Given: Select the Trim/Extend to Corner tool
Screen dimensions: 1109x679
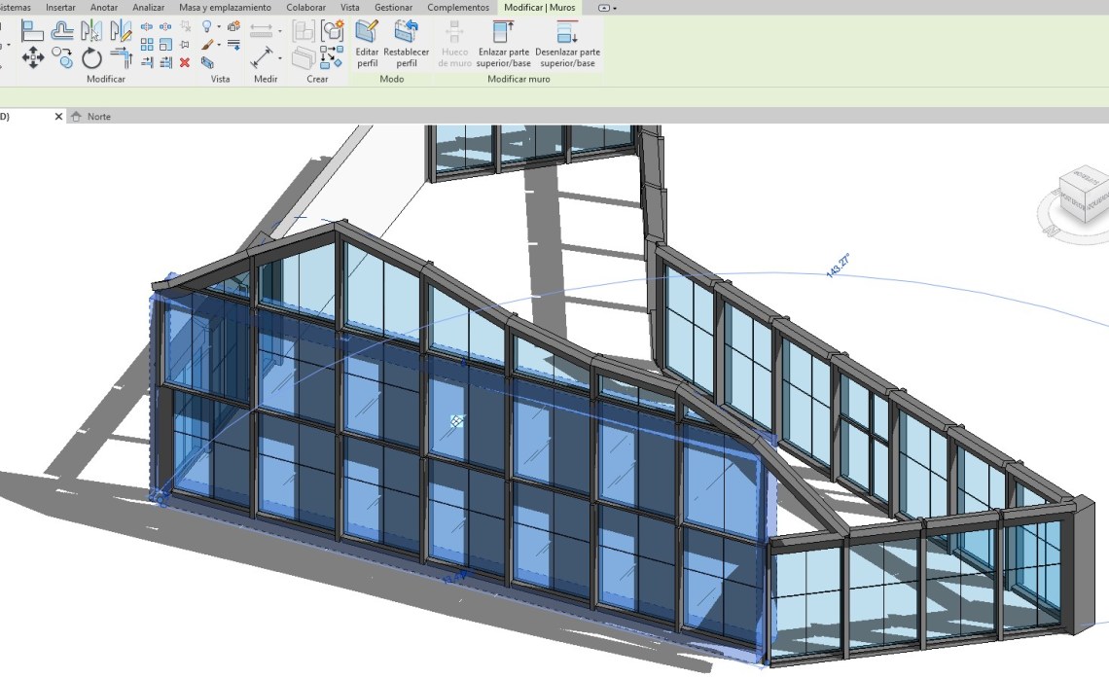Looking at the screenshot, I should click(121, 57).
